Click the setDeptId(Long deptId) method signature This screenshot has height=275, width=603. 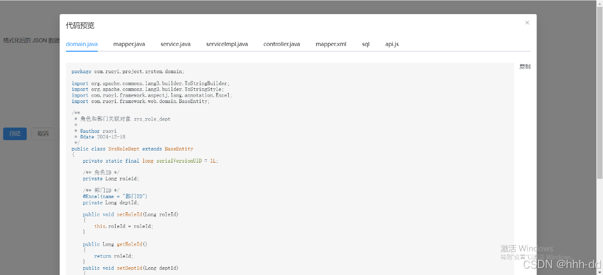130,268
